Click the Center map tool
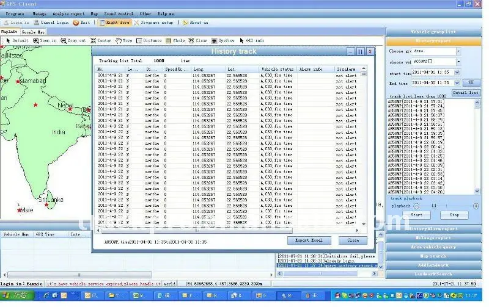Image resolution: width=489 pixels, height=307 pixels. 101,41
